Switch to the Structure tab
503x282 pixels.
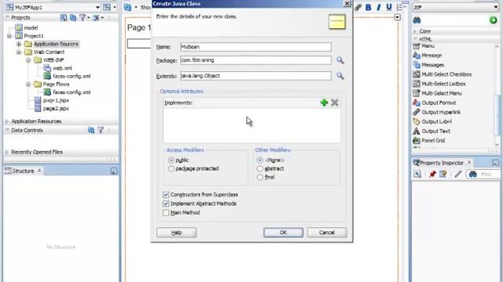coord(23,171)
